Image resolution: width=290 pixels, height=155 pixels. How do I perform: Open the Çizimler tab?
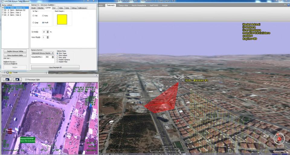(x=48, y=8)
